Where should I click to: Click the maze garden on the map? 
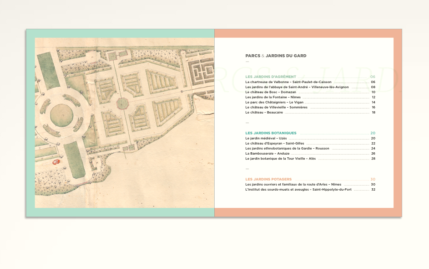click(202, 71)
